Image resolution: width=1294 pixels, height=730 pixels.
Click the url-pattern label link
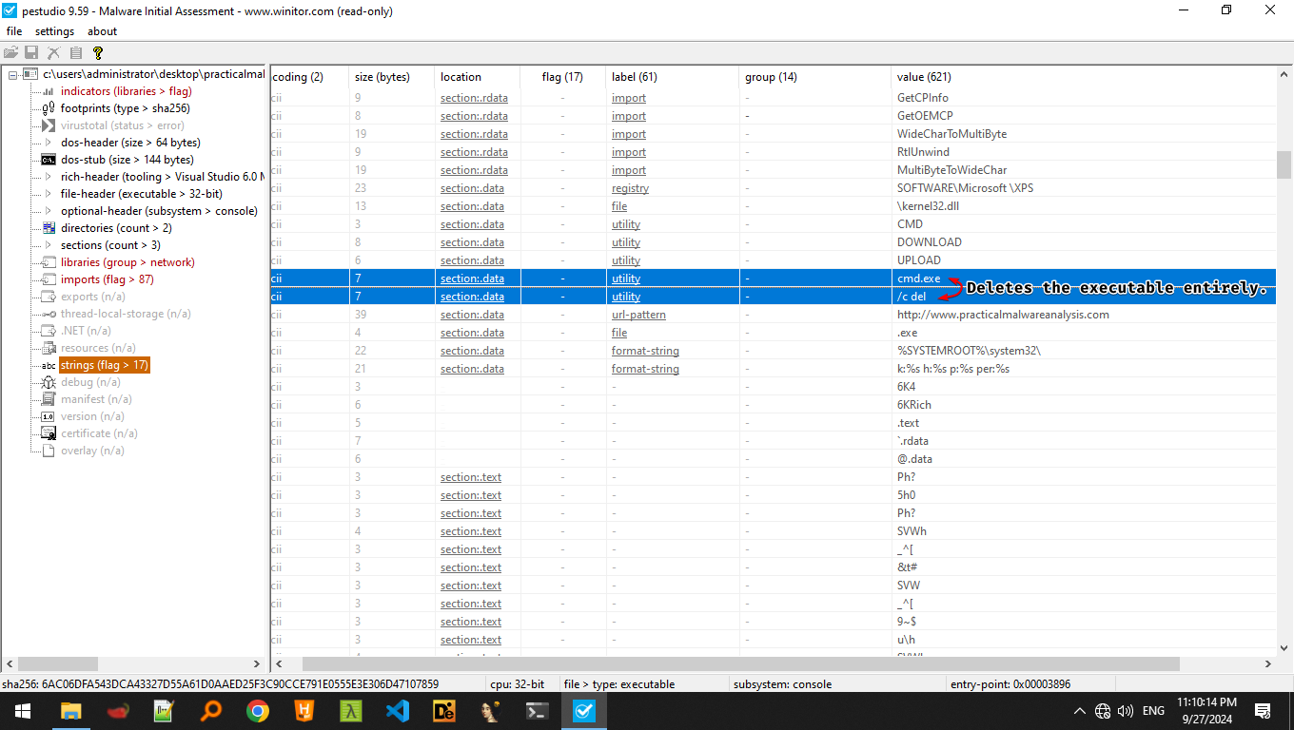tap(638, 315)
